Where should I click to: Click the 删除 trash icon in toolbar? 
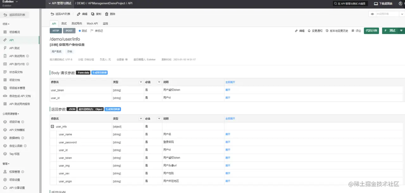click(107, 14)
